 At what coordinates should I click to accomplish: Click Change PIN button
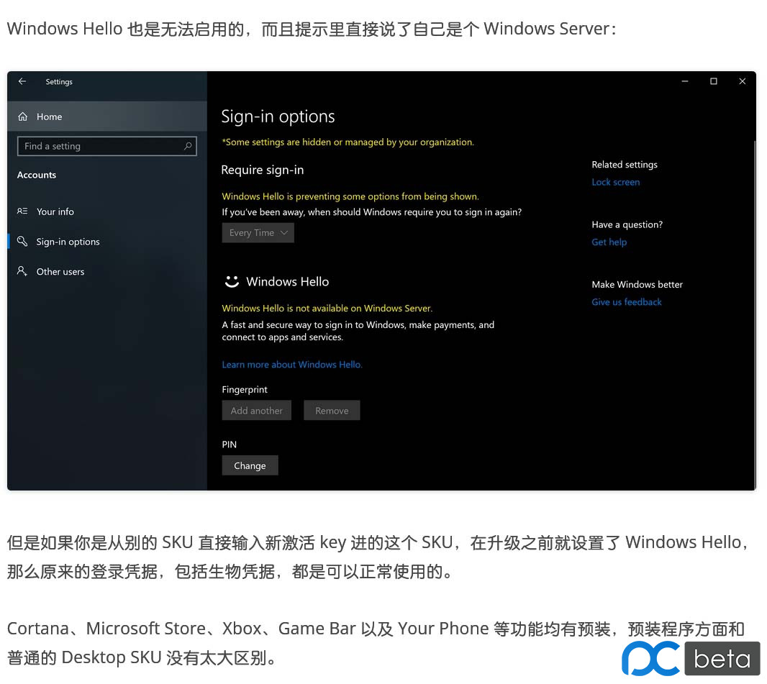tap(250, 465)
